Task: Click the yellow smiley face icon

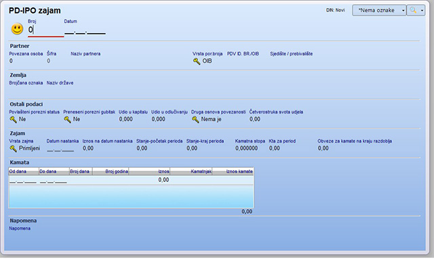Action: tap(17, 29)
